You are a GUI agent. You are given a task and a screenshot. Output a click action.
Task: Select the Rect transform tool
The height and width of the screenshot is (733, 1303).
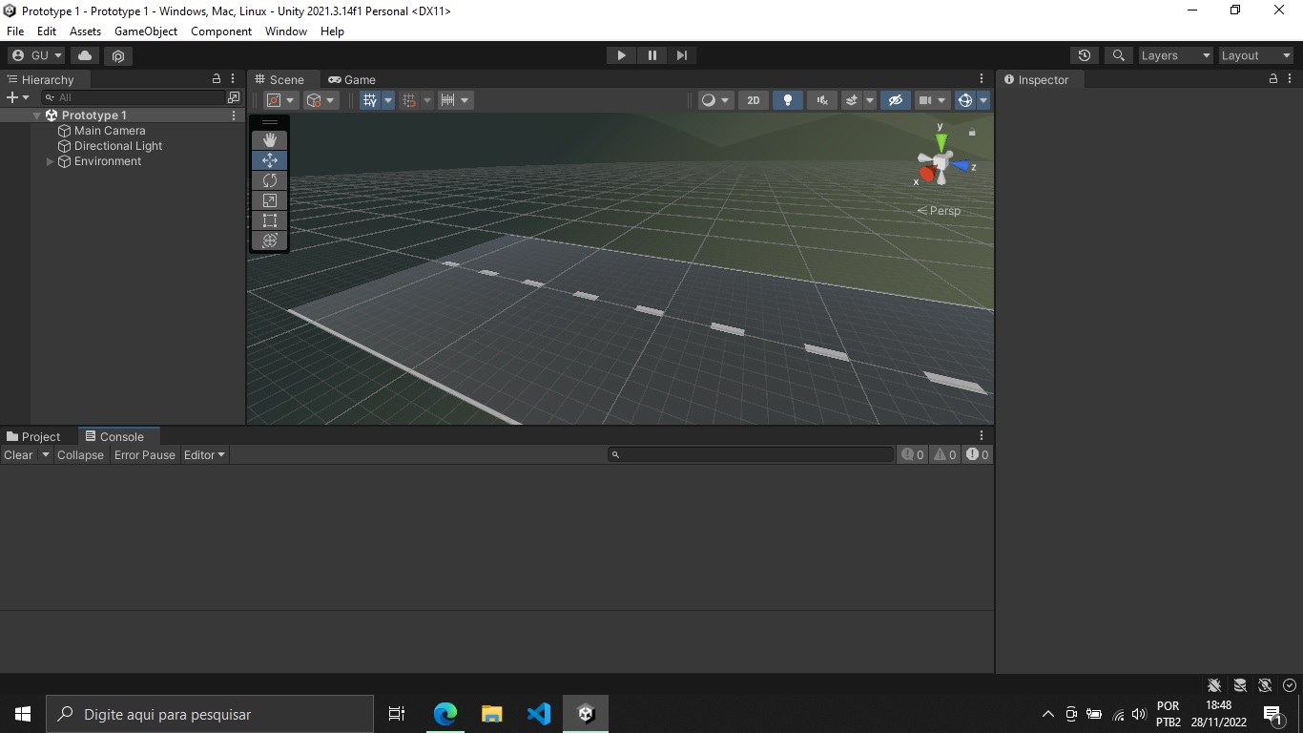coord(270,220)
